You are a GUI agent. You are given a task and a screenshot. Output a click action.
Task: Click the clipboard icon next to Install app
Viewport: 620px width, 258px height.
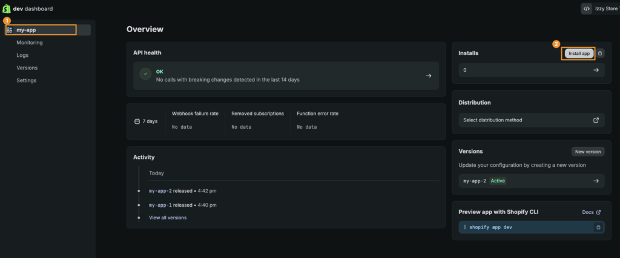600,53
